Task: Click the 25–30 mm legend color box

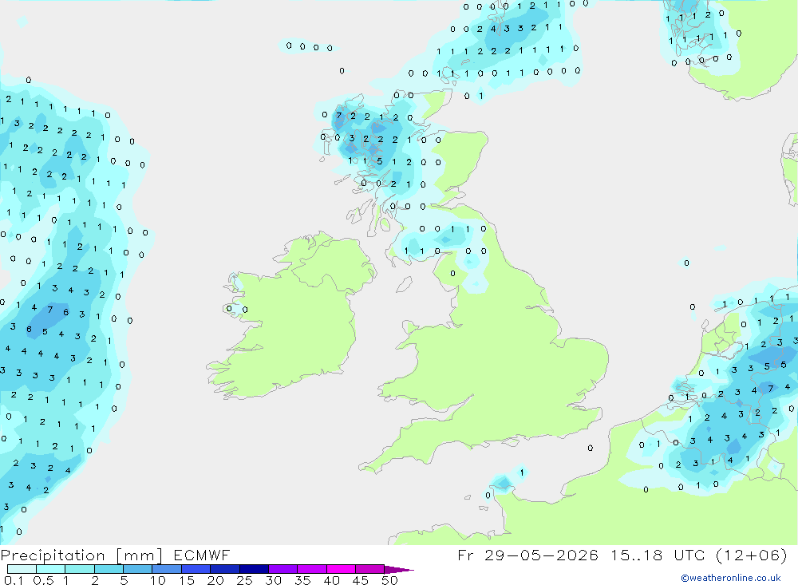Action: tap(254, 569)
